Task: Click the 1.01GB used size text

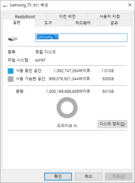Action: [x=107, y=71]
